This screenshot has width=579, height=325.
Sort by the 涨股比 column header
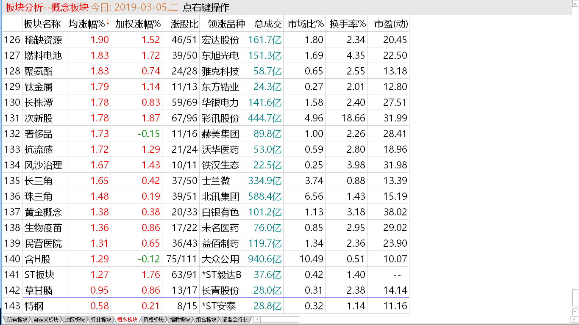[x=184, y=24]
